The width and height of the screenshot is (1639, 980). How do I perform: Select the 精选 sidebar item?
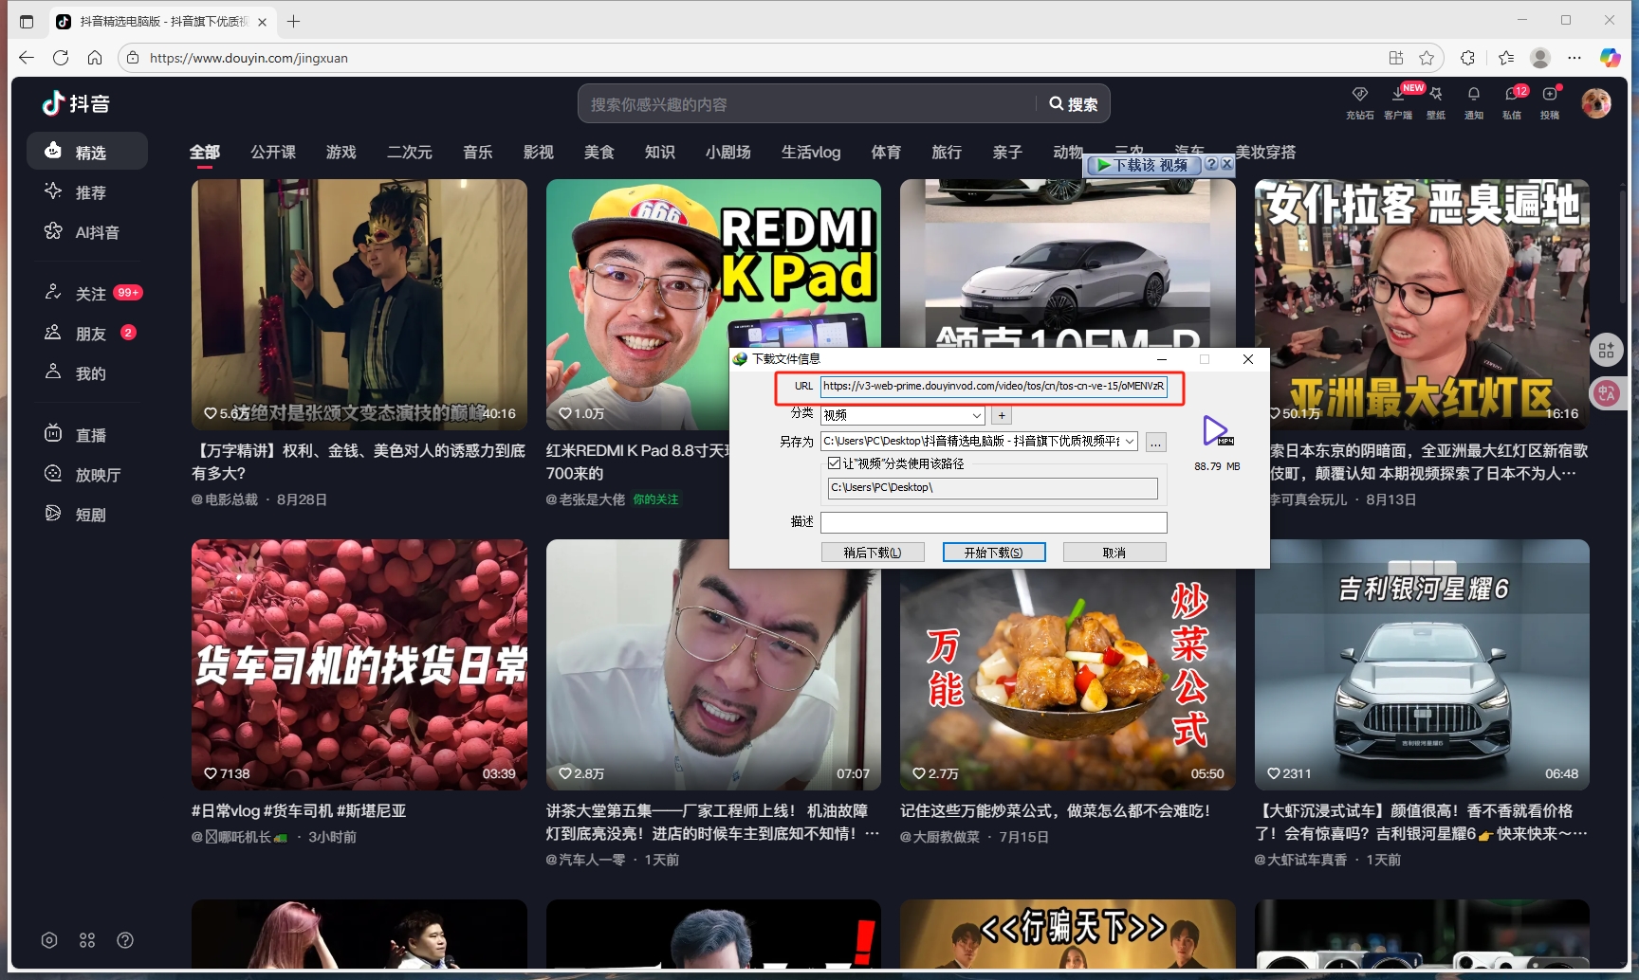(87, 152)
